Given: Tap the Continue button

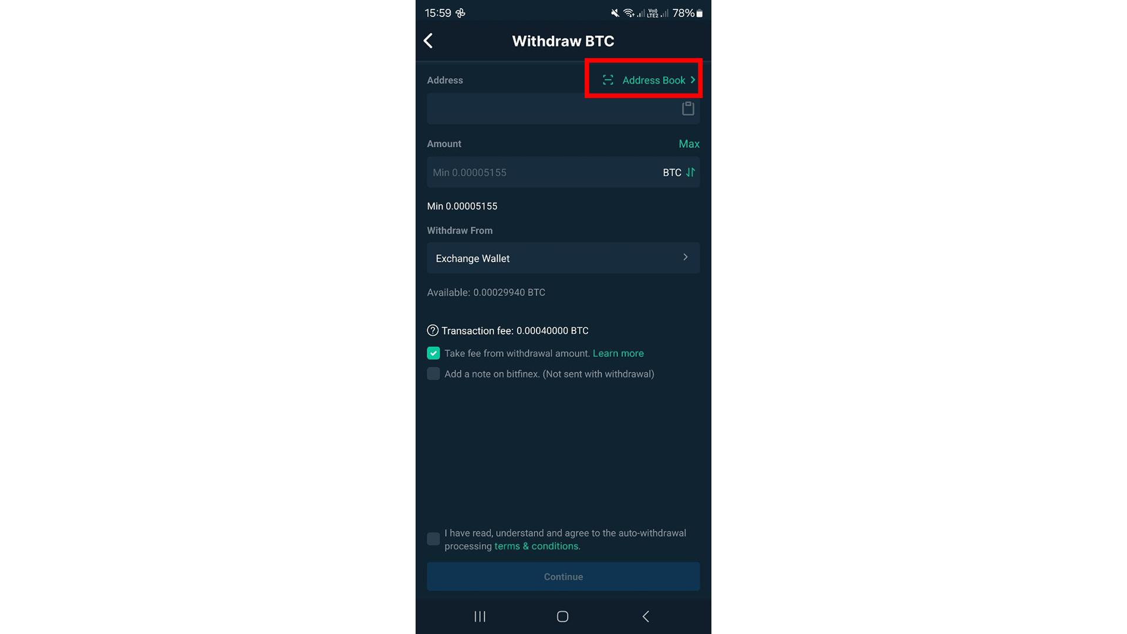Looking at the screenshot, I should tap(563, 576).
